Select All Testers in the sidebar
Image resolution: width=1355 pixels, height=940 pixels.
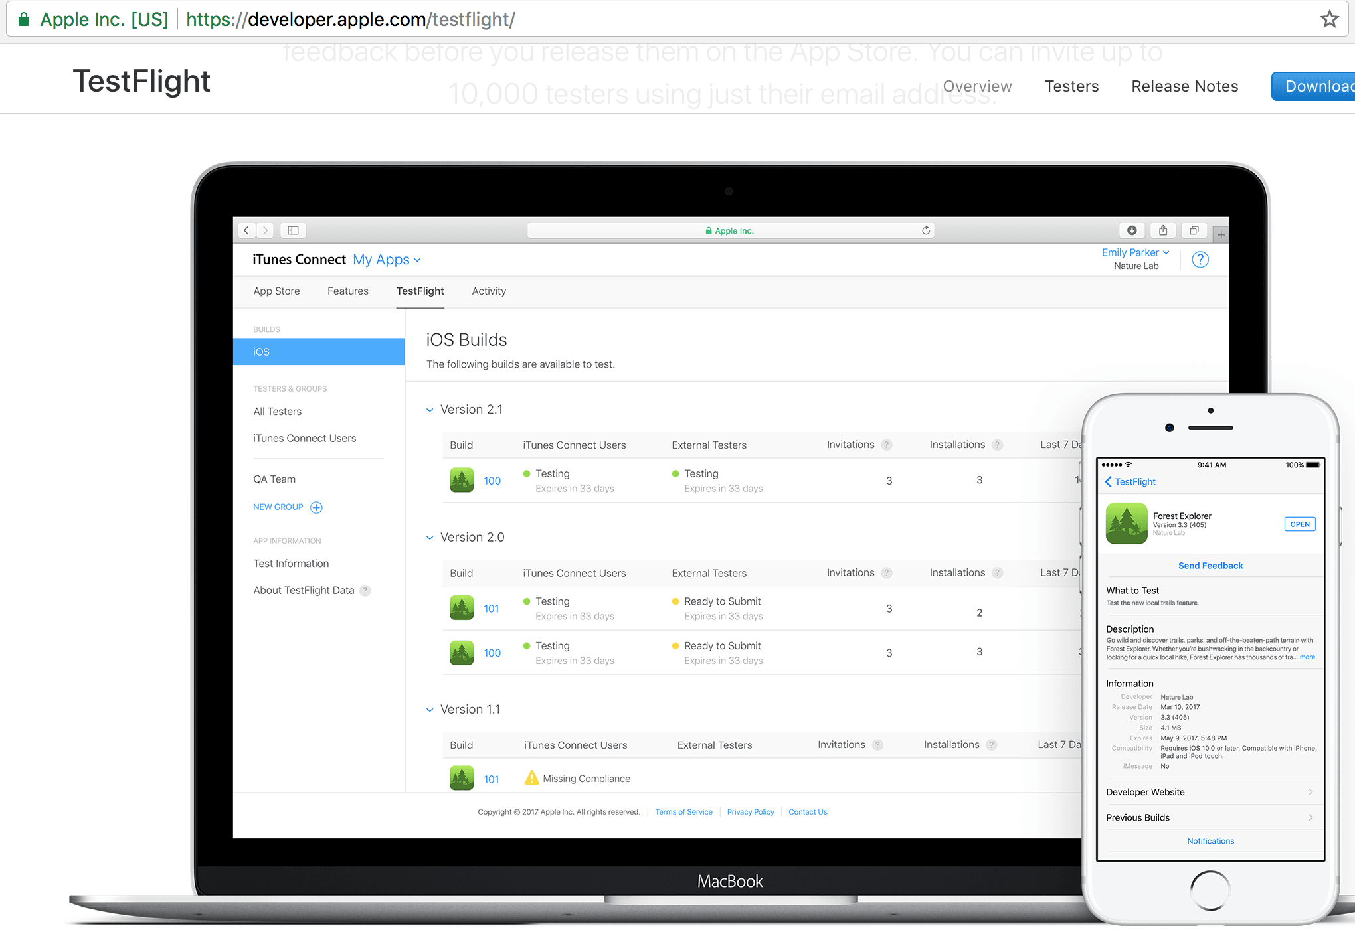pos(277,412)
